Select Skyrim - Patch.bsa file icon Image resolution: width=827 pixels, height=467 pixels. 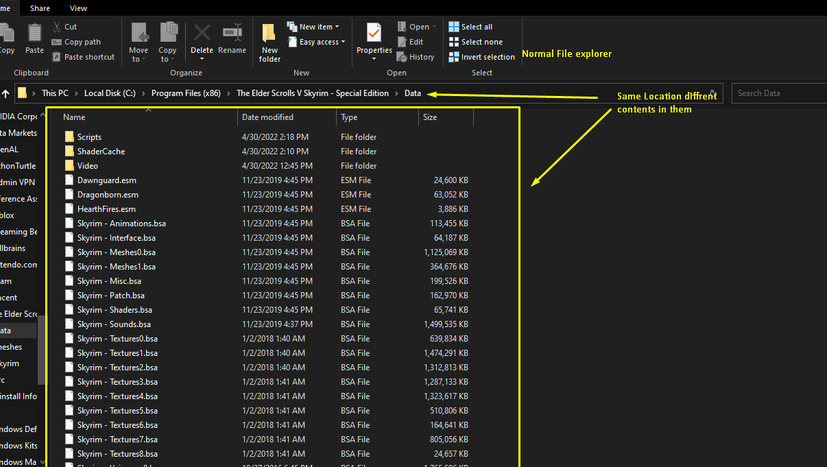click(x=69, y=296)
